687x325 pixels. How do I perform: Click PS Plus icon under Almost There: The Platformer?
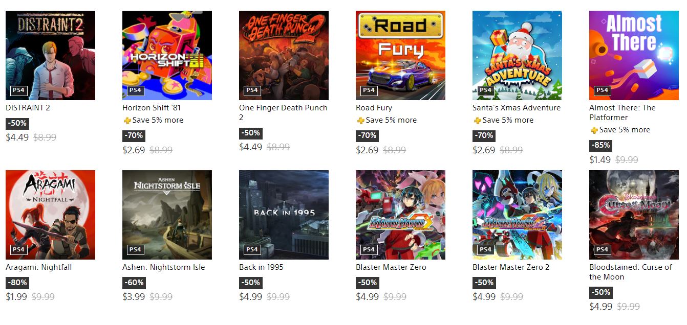[x=594, y=130]
